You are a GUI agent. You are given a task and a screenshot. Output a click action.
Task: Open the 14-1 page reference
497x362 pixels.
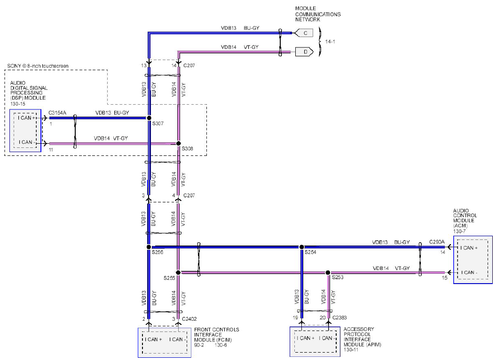(x=330, y=41)
